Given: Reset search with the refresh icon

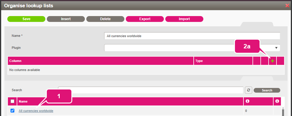Looking at the screenshot, I should click(248, 90).
